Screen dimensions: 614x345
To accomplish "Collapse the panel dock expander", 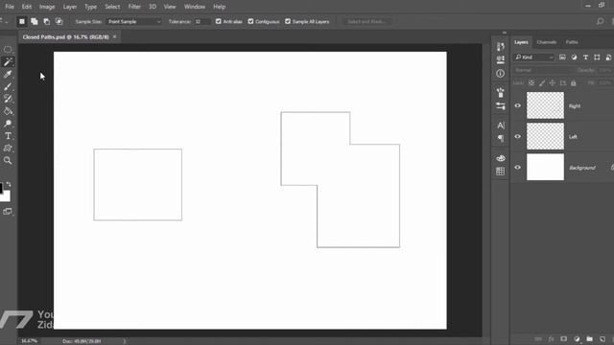I will point(505,33).
